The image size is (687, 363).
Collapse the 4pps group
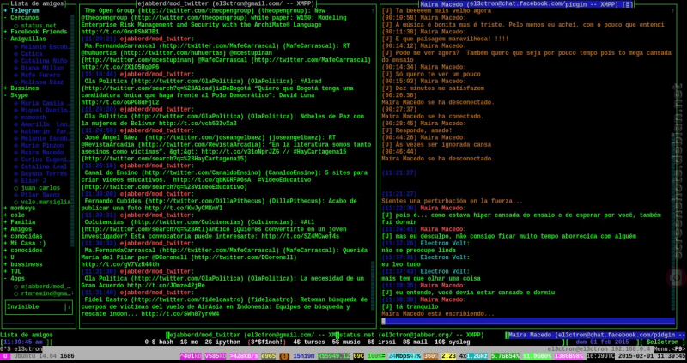tap(6, 279)
